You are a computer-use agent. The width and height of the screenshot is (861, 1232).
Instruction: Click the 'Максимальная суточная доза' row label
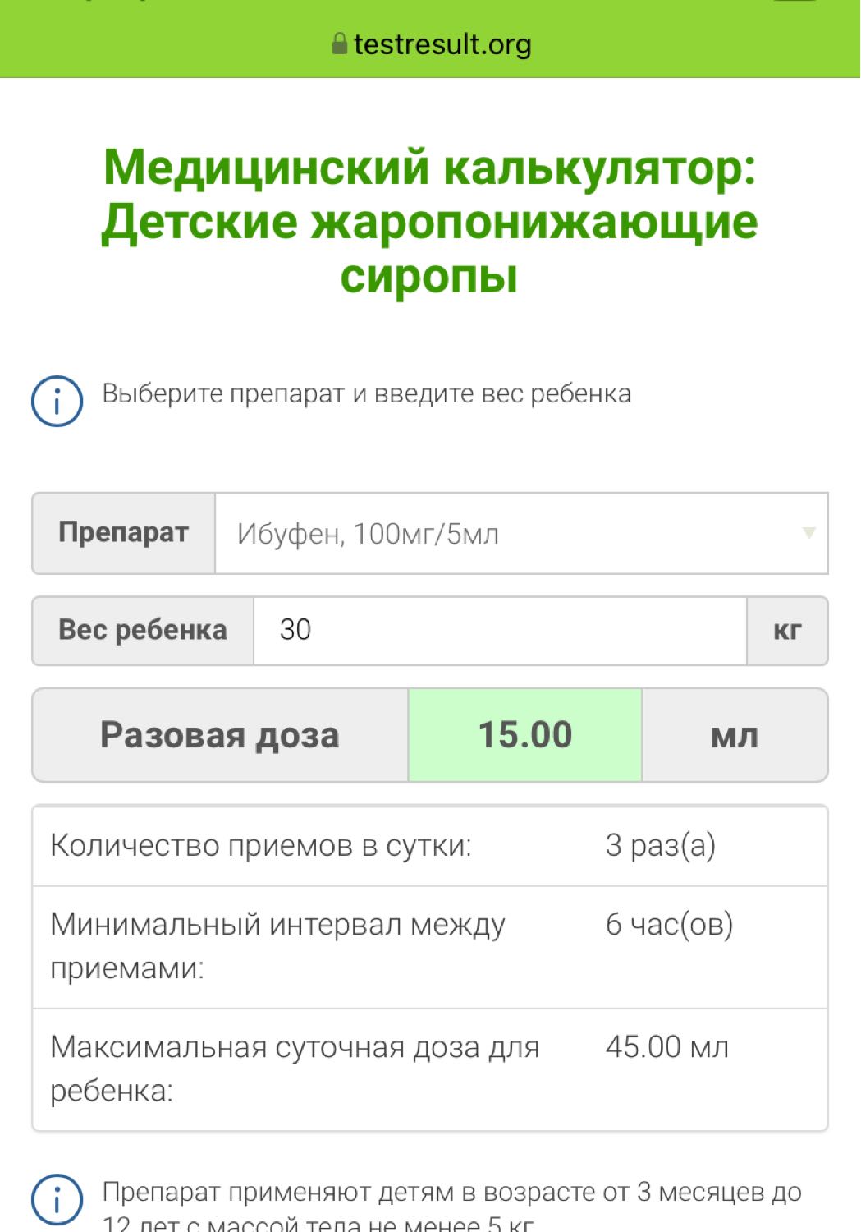[x=295, y=1069]
